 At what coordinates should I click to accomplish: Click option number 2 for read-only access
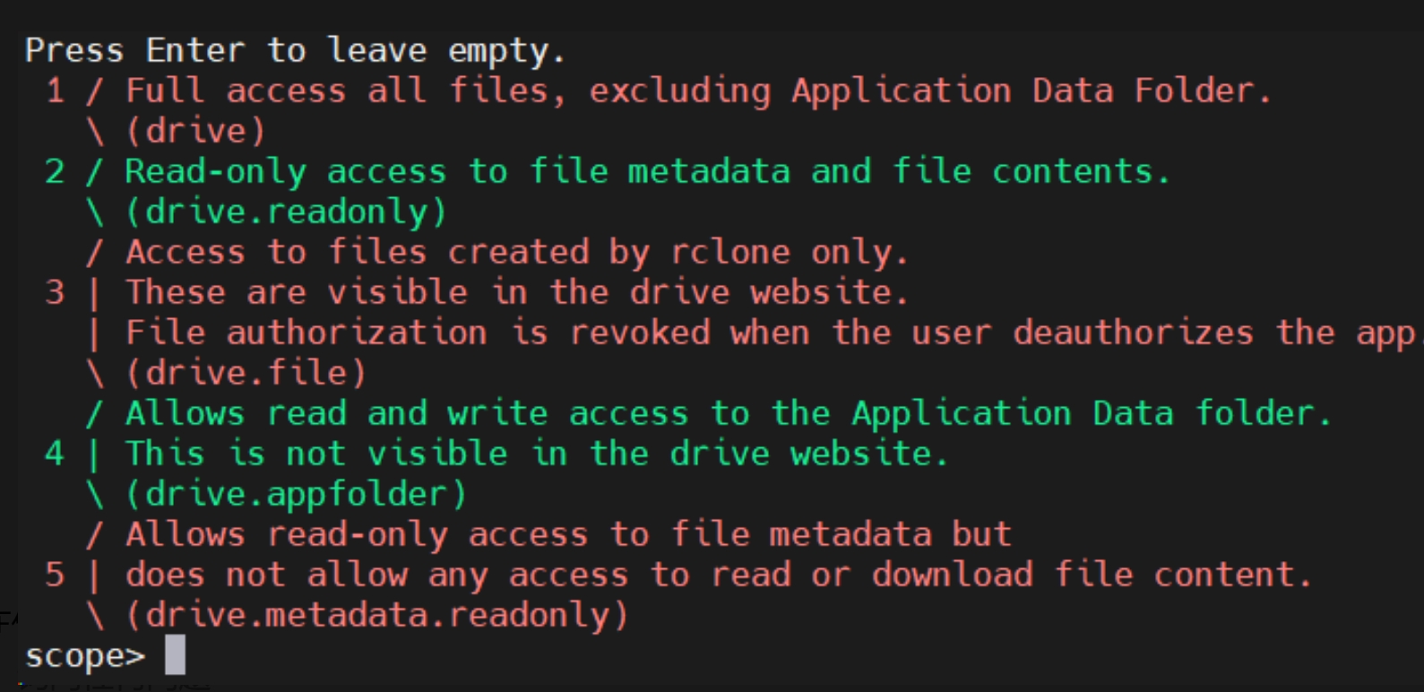click(56, 171)
